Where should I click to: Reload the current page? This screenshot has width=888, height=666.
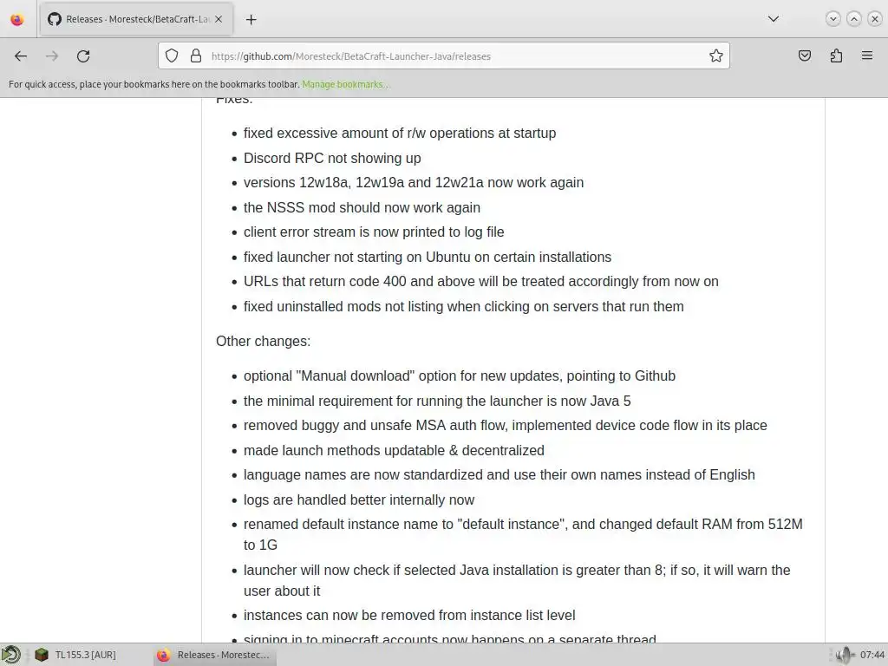tap(83, 56)
